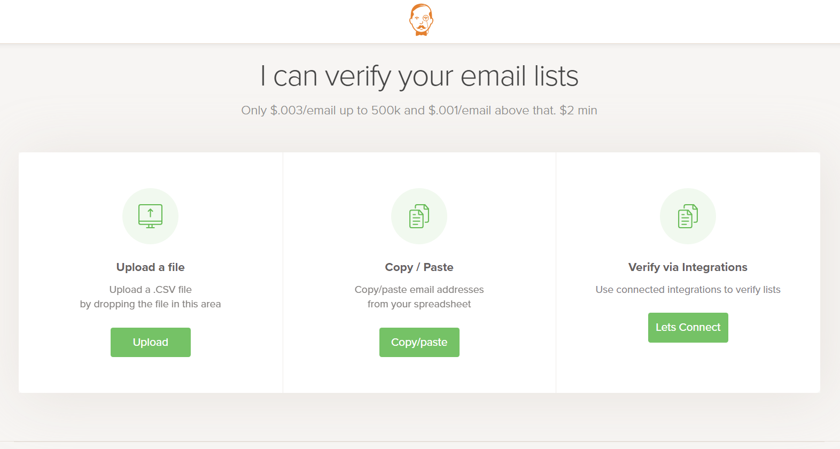
Task: Select the 'Verify via Integrations' heading
Action: 688,267
